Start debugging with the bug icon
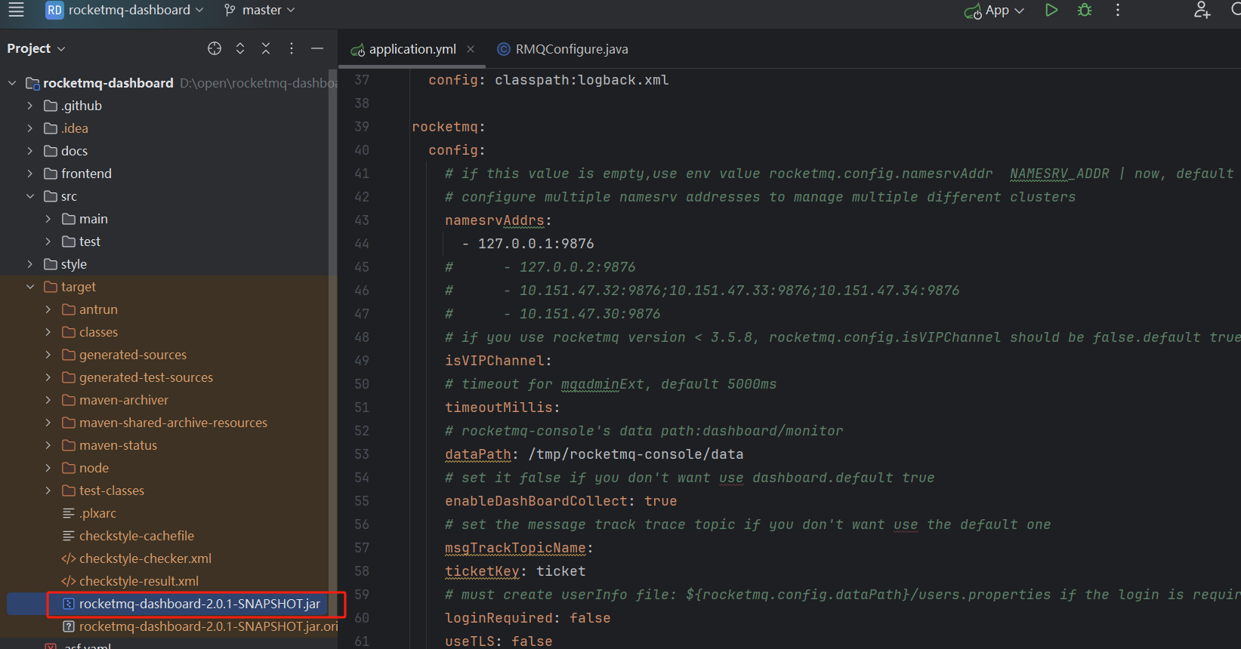 pos(1085,10)
